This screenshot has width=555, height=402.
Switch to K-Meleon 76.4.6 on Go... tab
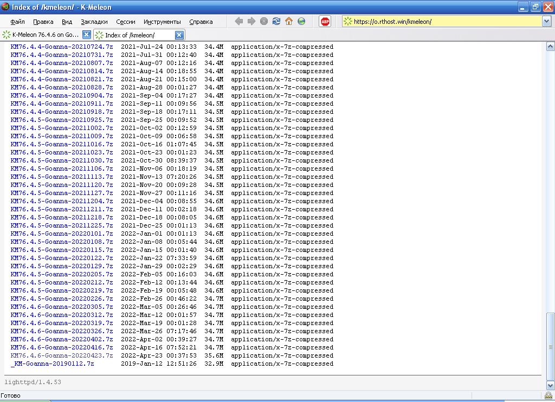coord(46,35)
